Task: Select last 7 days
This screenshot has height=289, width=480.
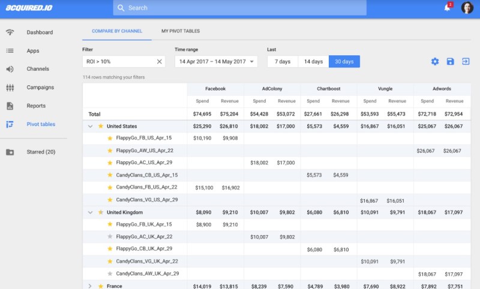Action: 283,62
